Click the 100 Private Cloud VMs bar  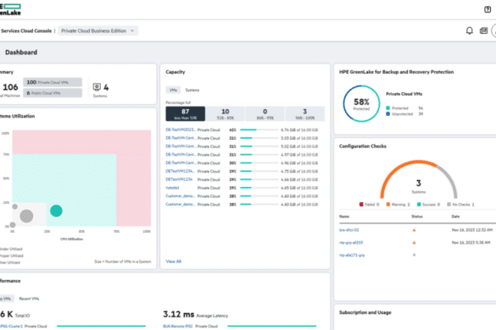pyautogui.click(x=53, y=82)
